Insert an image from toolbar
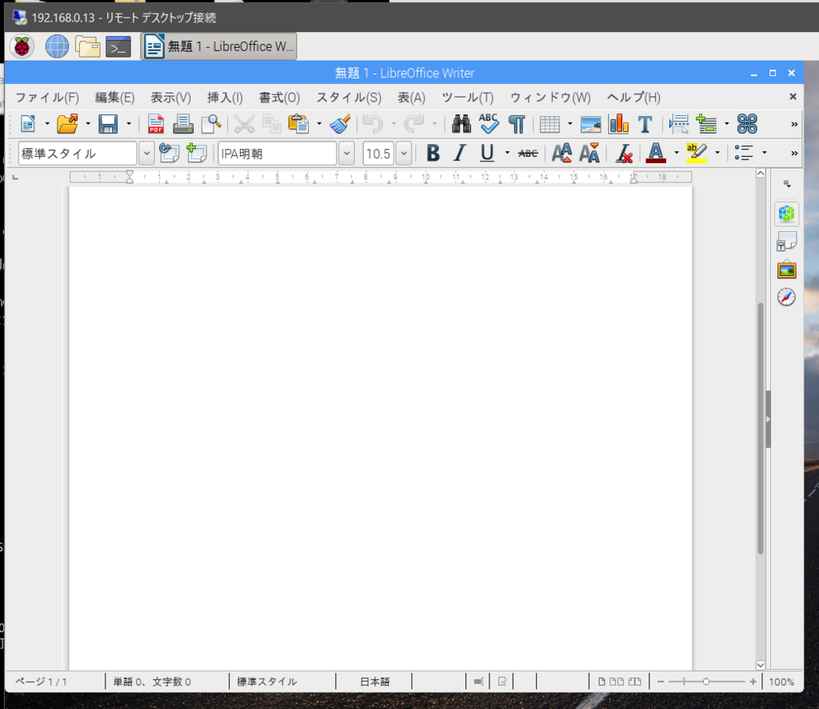The image size is (819, 709). pyautogui.click(x=591, y=124)
